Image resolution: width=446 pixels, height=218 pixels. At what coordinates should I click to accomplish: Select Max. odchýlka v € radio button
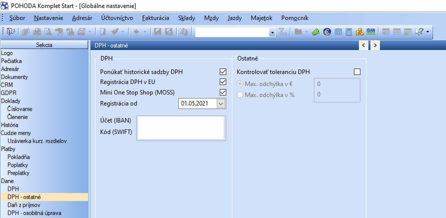coord(240,84)
